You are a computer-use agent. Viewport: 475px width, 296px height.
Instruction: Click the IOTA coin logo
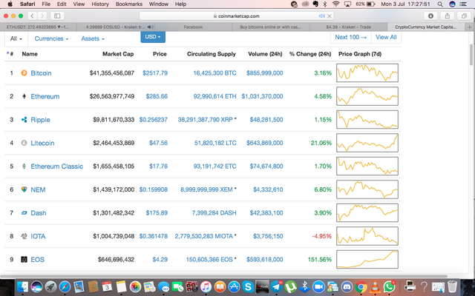click(x=24, y=236)
